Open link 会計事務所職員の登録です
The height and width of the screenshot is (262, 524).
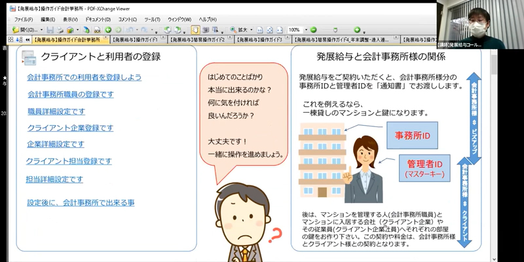click(x=71, y=94)
